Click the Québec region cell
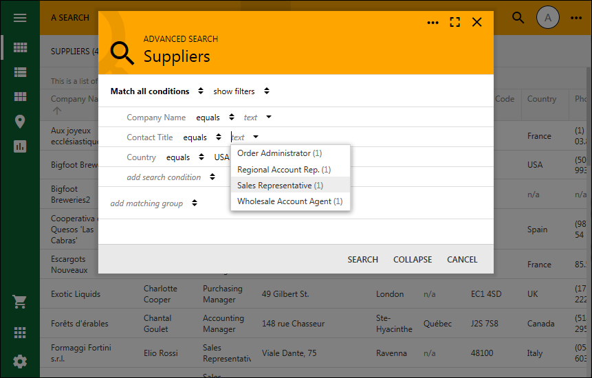This screenshot has width=592, height=378. 437,323
